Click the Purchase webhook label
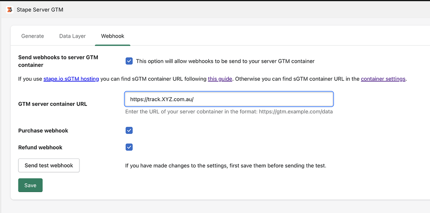 coord(43,131)
